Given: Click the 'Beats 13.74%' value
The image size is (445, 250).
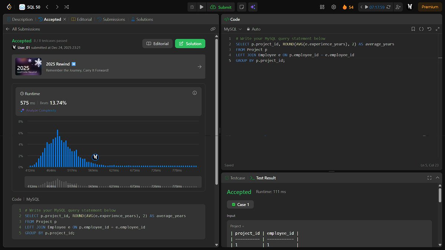Looking at the screenshot, I should [53, 103].
